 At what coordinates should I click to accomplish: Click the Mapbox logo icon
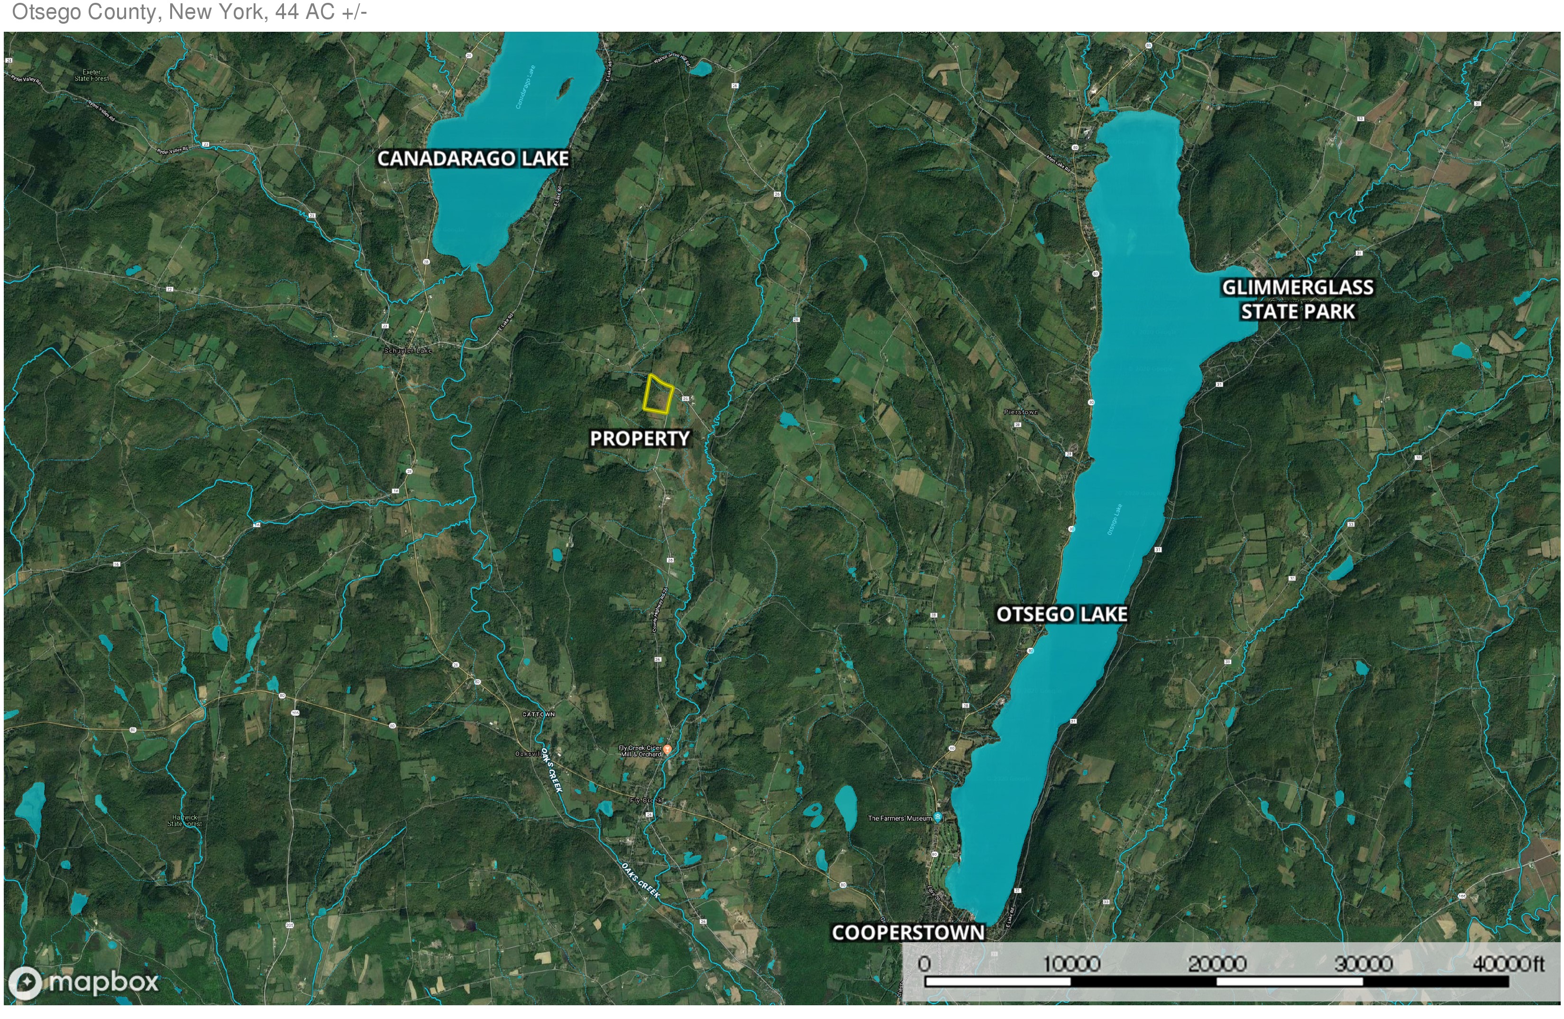[x=25, y=983]
